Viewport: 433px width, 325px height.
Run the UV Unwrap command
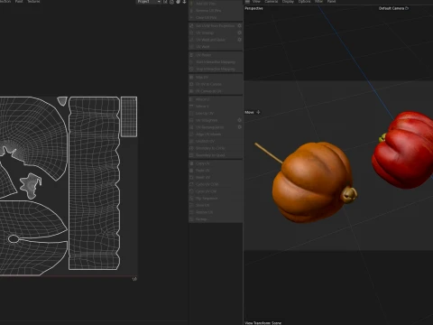coord(212,32)
